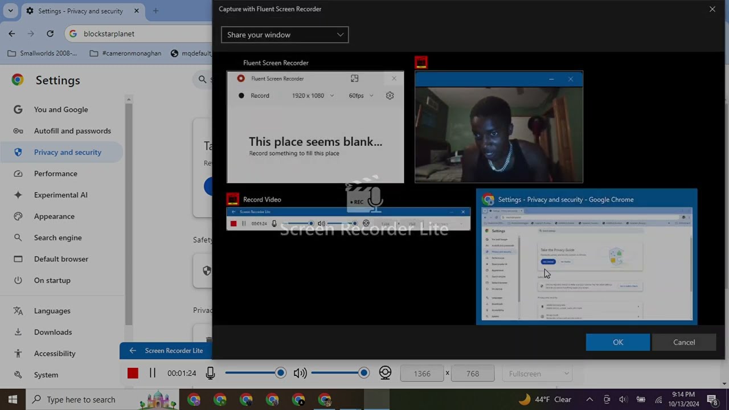The width and height of the screenshot is (729, 410).
Task: Go back in the Chrome browser
Action: pyautogui.click(x=12, y=34)
